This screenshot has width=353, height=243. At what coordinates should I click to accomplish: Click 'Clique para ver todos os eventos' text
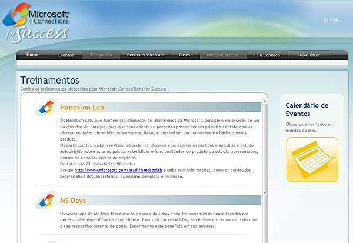point(309,127)
